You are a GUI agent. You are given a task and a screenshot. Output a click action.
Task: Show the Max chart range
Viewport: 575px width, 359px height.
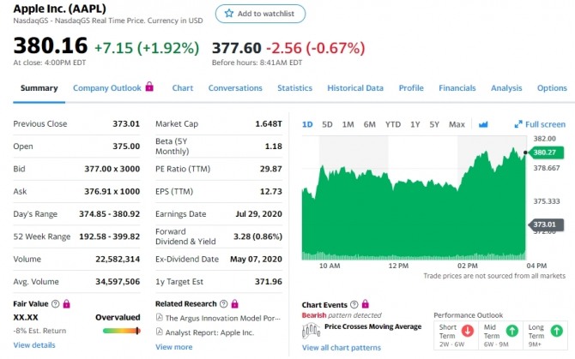click(x=457, y=124)
